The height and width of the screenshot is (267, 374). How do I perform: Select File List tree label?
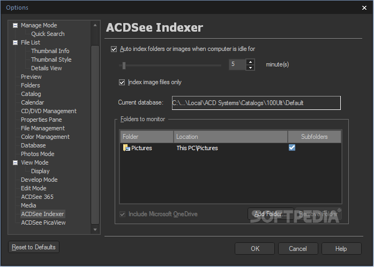tap(31, 42)
